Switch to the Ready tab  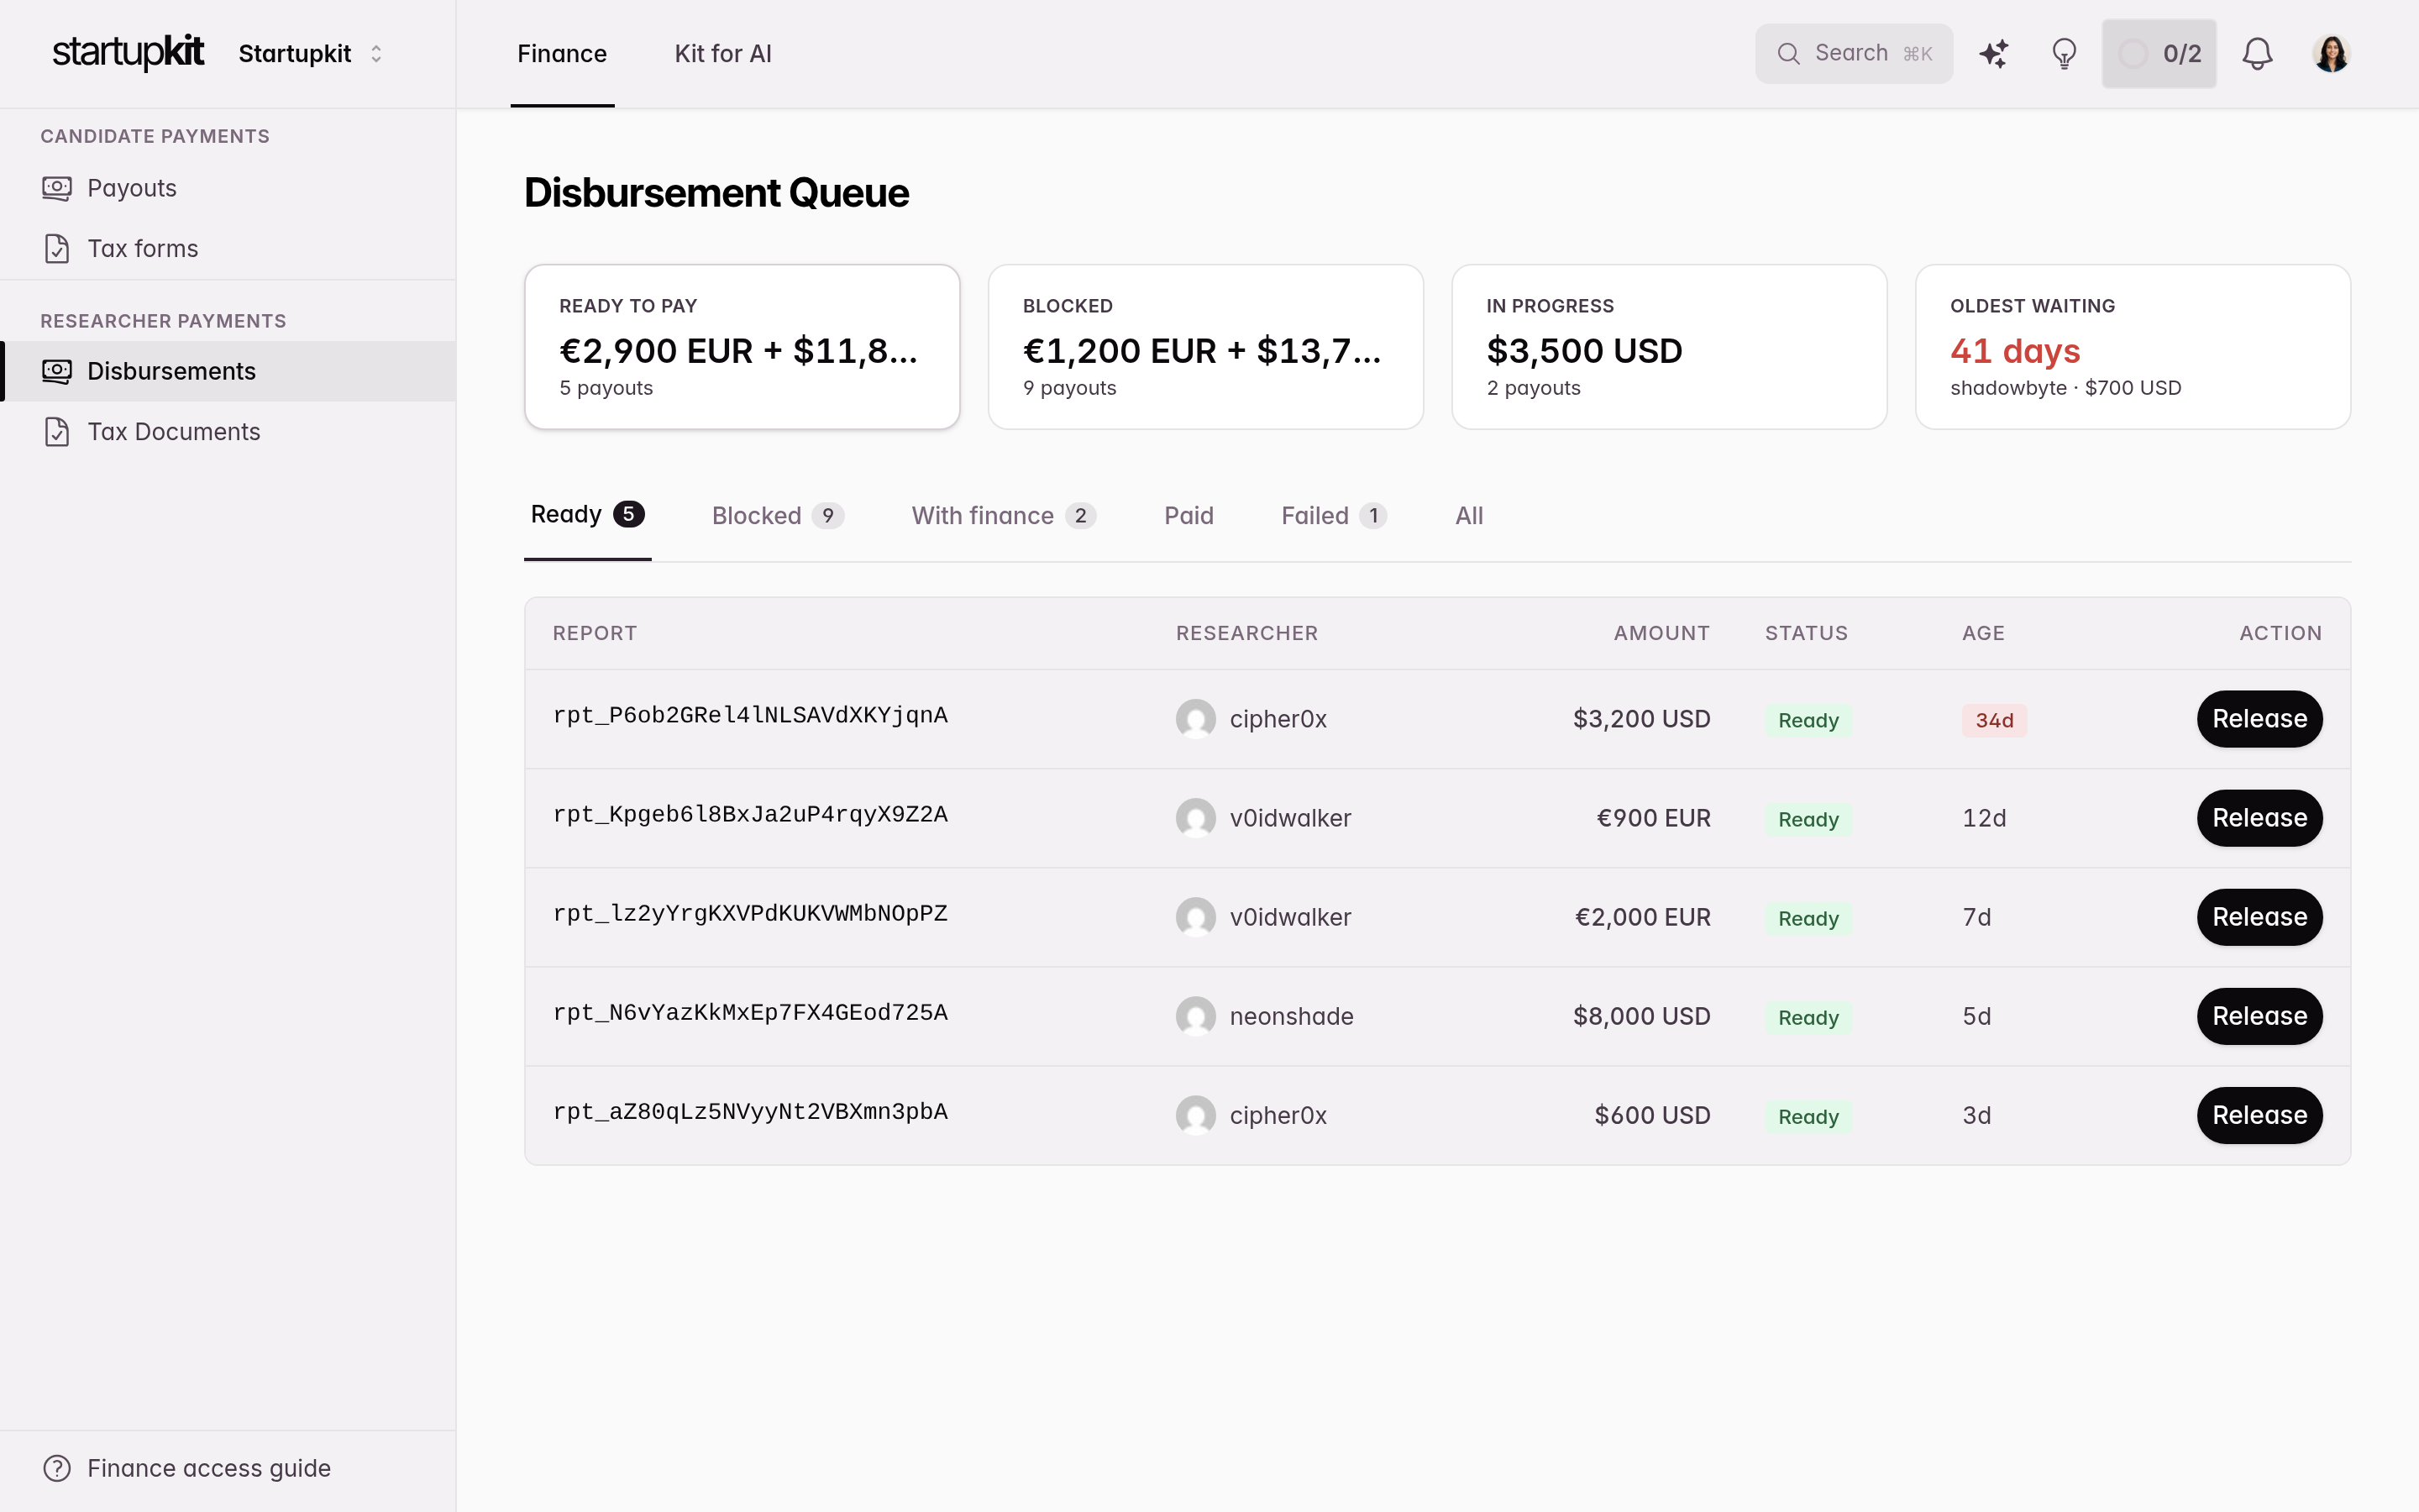pyautogui.click(x=588, y=515)
